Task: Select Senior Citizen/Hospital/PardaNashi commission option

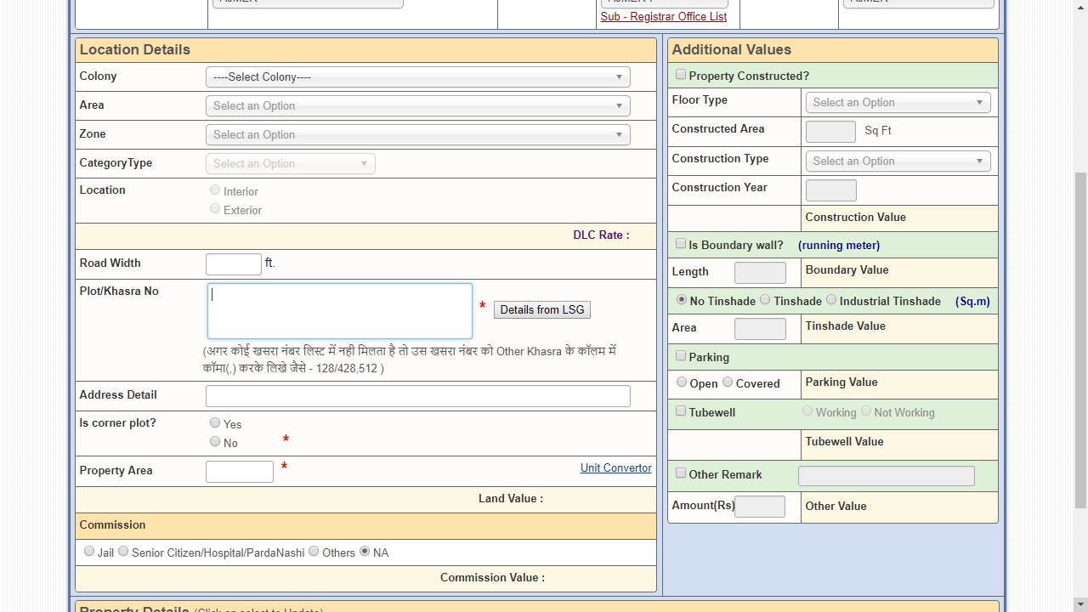Action: 123,552
